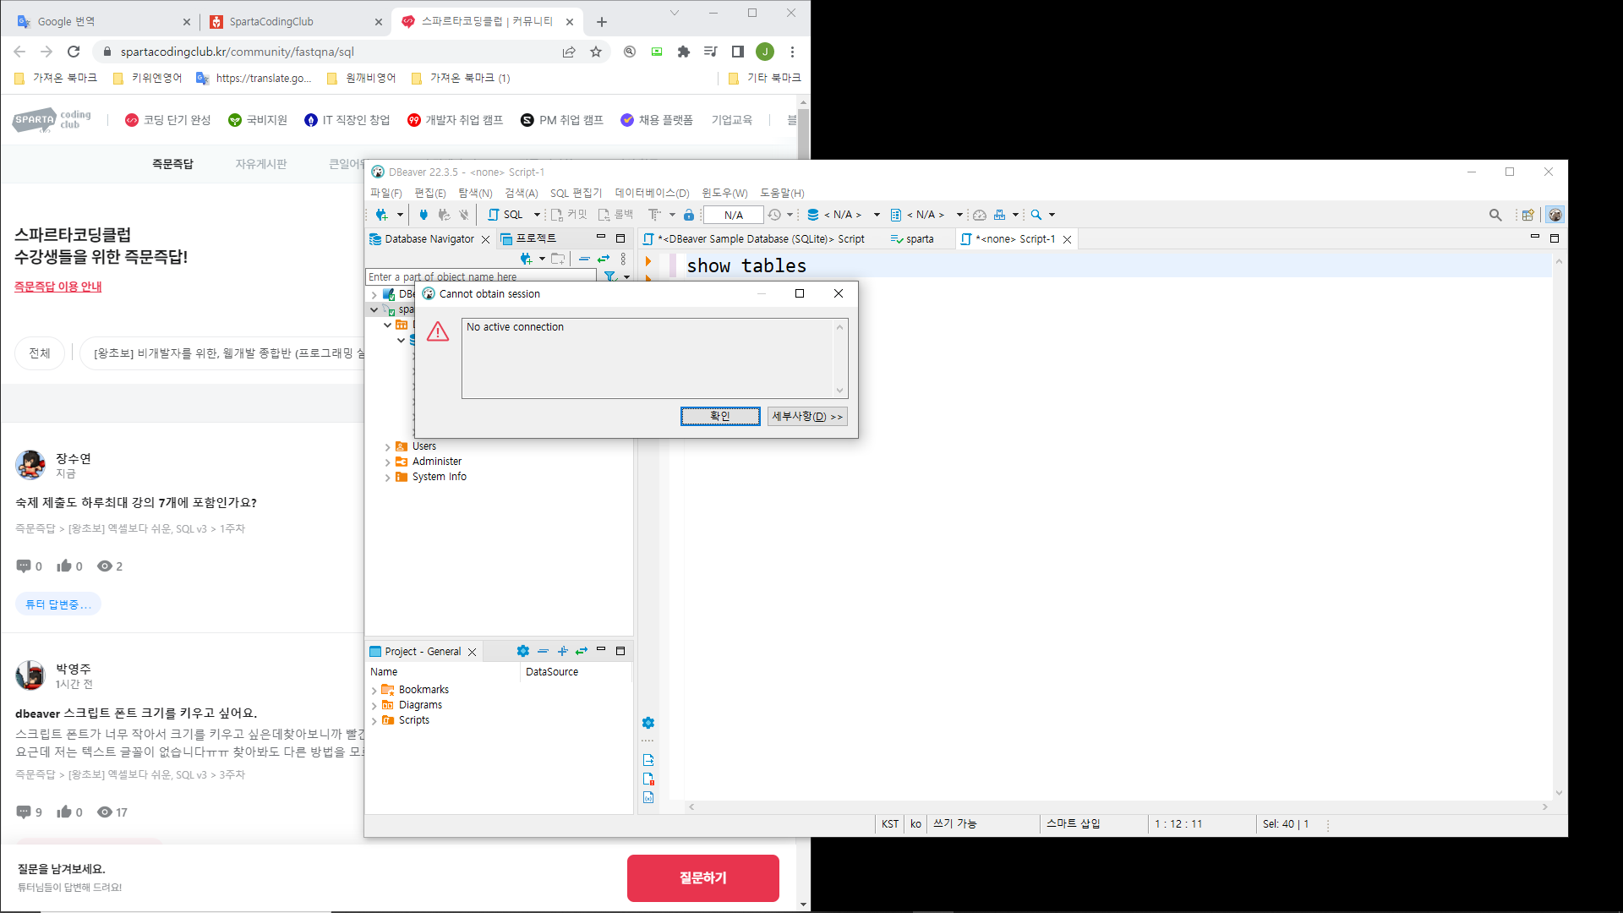Click the lock read-only icon in toolbar
Image resolution: width=1623 pixels, height=913 pixels.
[689, 215]
